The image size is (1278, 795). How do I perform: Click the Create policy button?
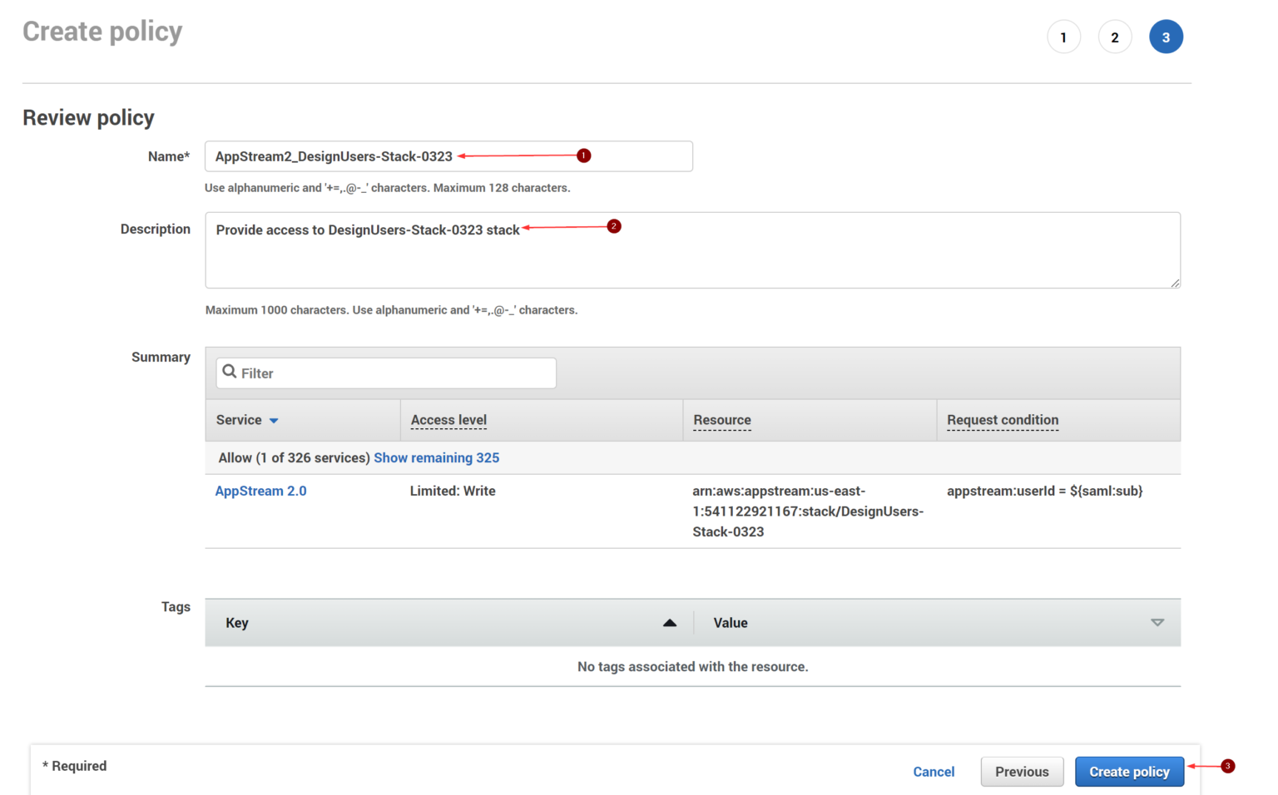(1129, 772)
